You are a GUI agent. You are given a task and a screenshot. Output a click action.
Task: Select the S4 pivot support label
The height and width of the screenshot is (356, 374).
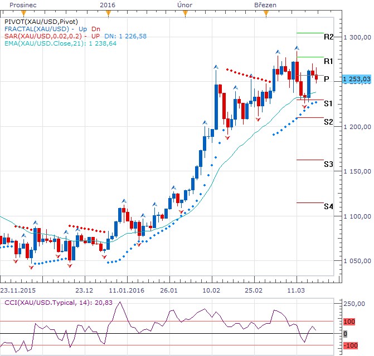tap(328, 206)
